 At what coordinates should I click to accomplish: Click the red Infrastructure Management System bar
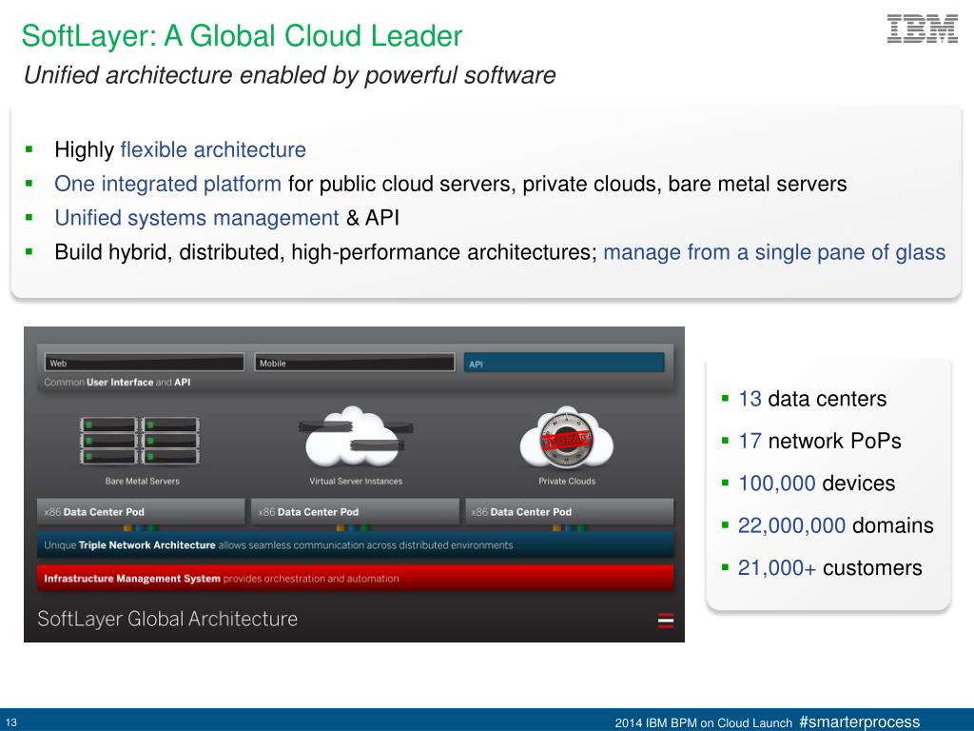355,578
